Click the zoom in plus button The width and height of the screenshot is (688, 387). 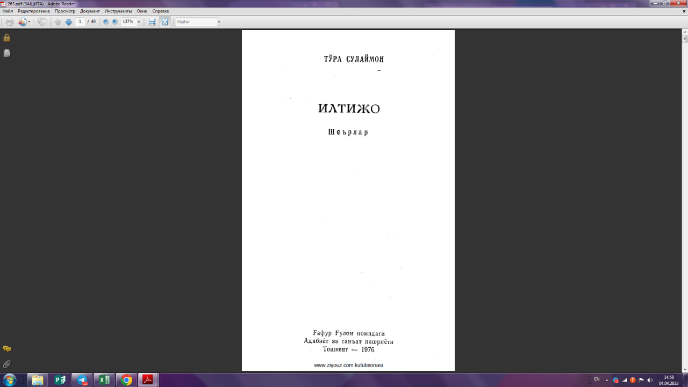point(114,22)
